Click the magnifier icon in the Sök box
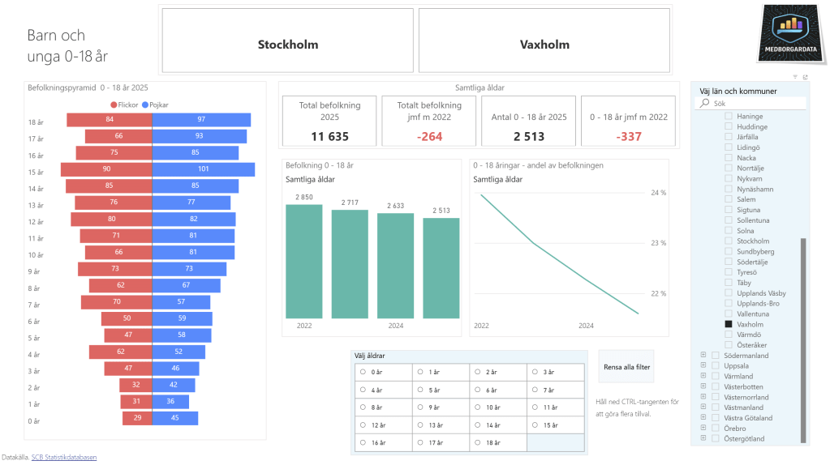 [x=705, y=104]
